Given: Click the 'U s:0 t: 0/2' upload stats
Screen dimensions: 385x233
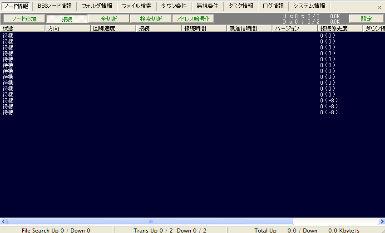Looking at the screenshot, I should click(301, 16).
